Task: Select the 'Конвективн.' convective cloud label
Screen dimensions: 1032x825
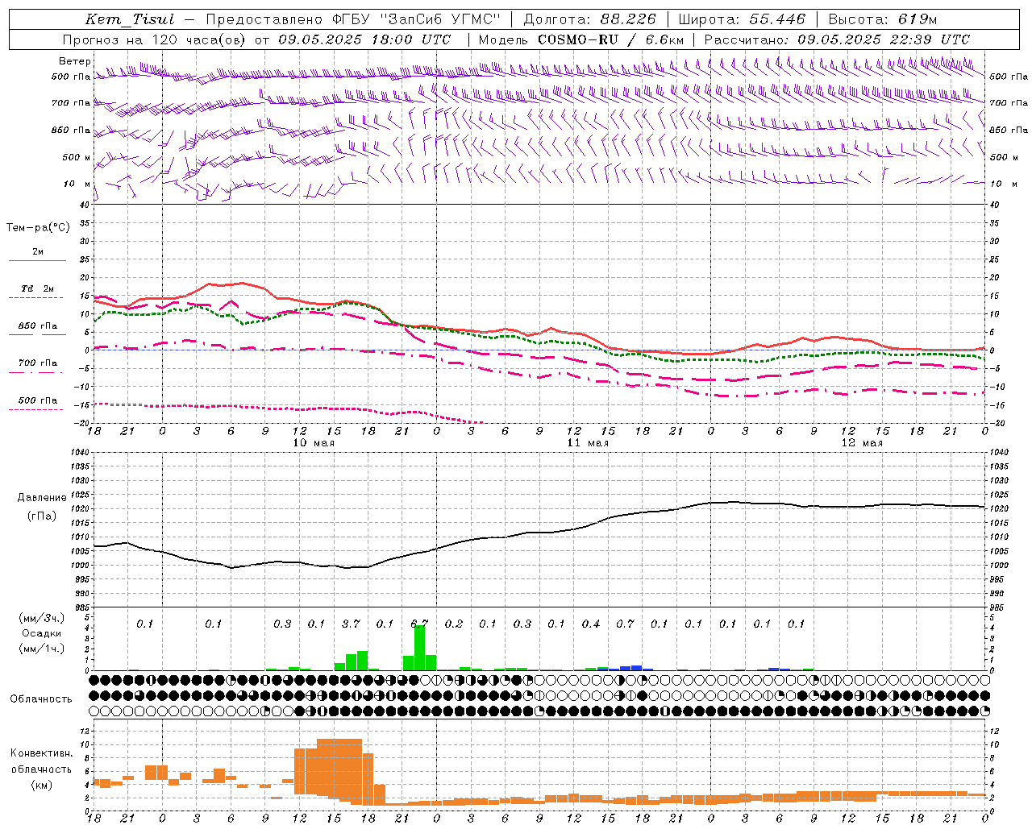Action: 41,753
